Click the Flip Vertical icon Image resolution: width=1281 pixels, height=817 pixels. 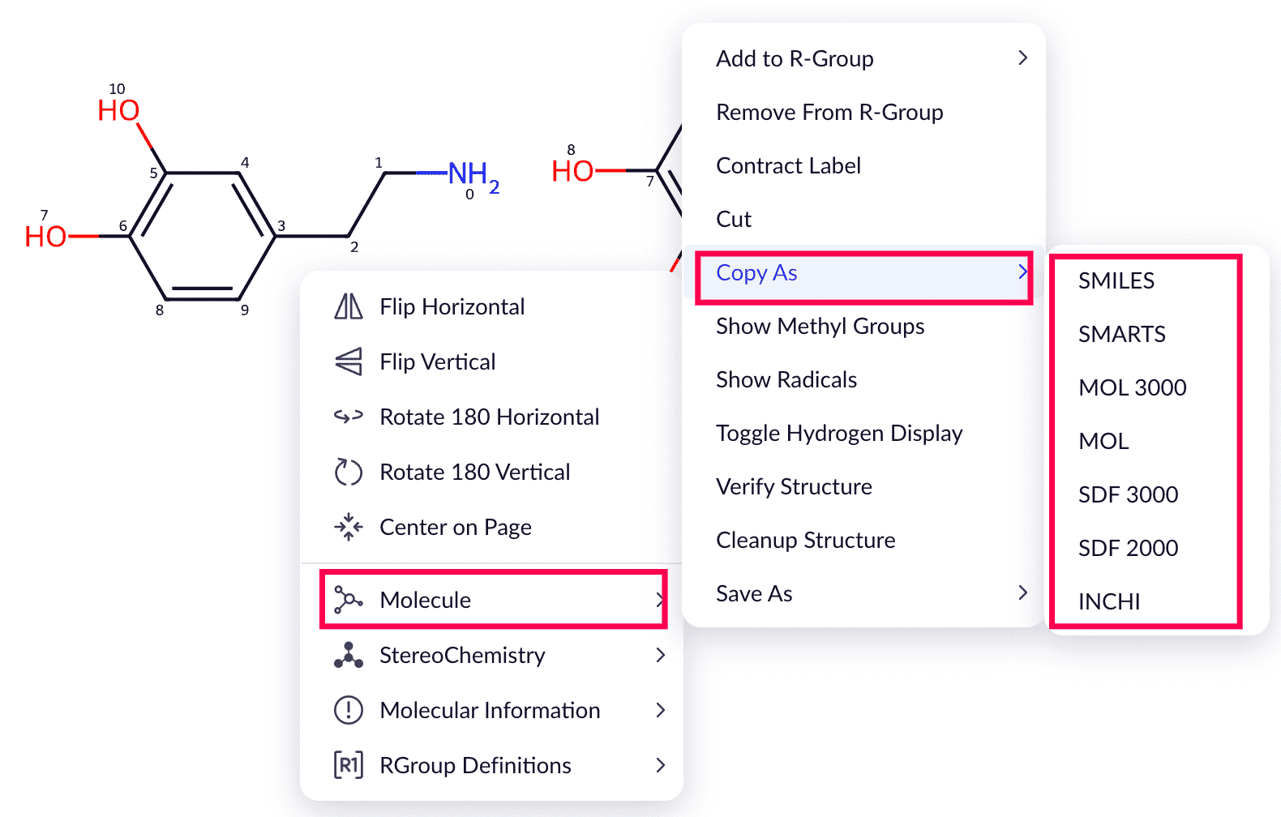(349, 361)
